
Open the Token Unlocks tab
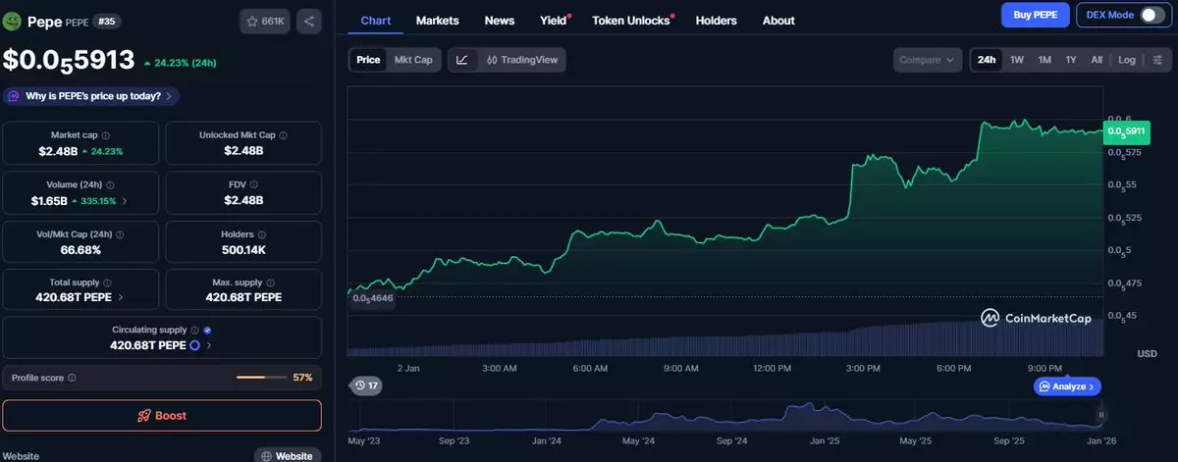631,21
